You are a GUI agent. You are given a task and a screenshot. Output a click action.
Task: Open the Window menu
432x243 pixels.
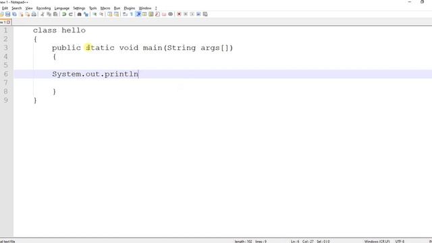[x=145, y=8]
